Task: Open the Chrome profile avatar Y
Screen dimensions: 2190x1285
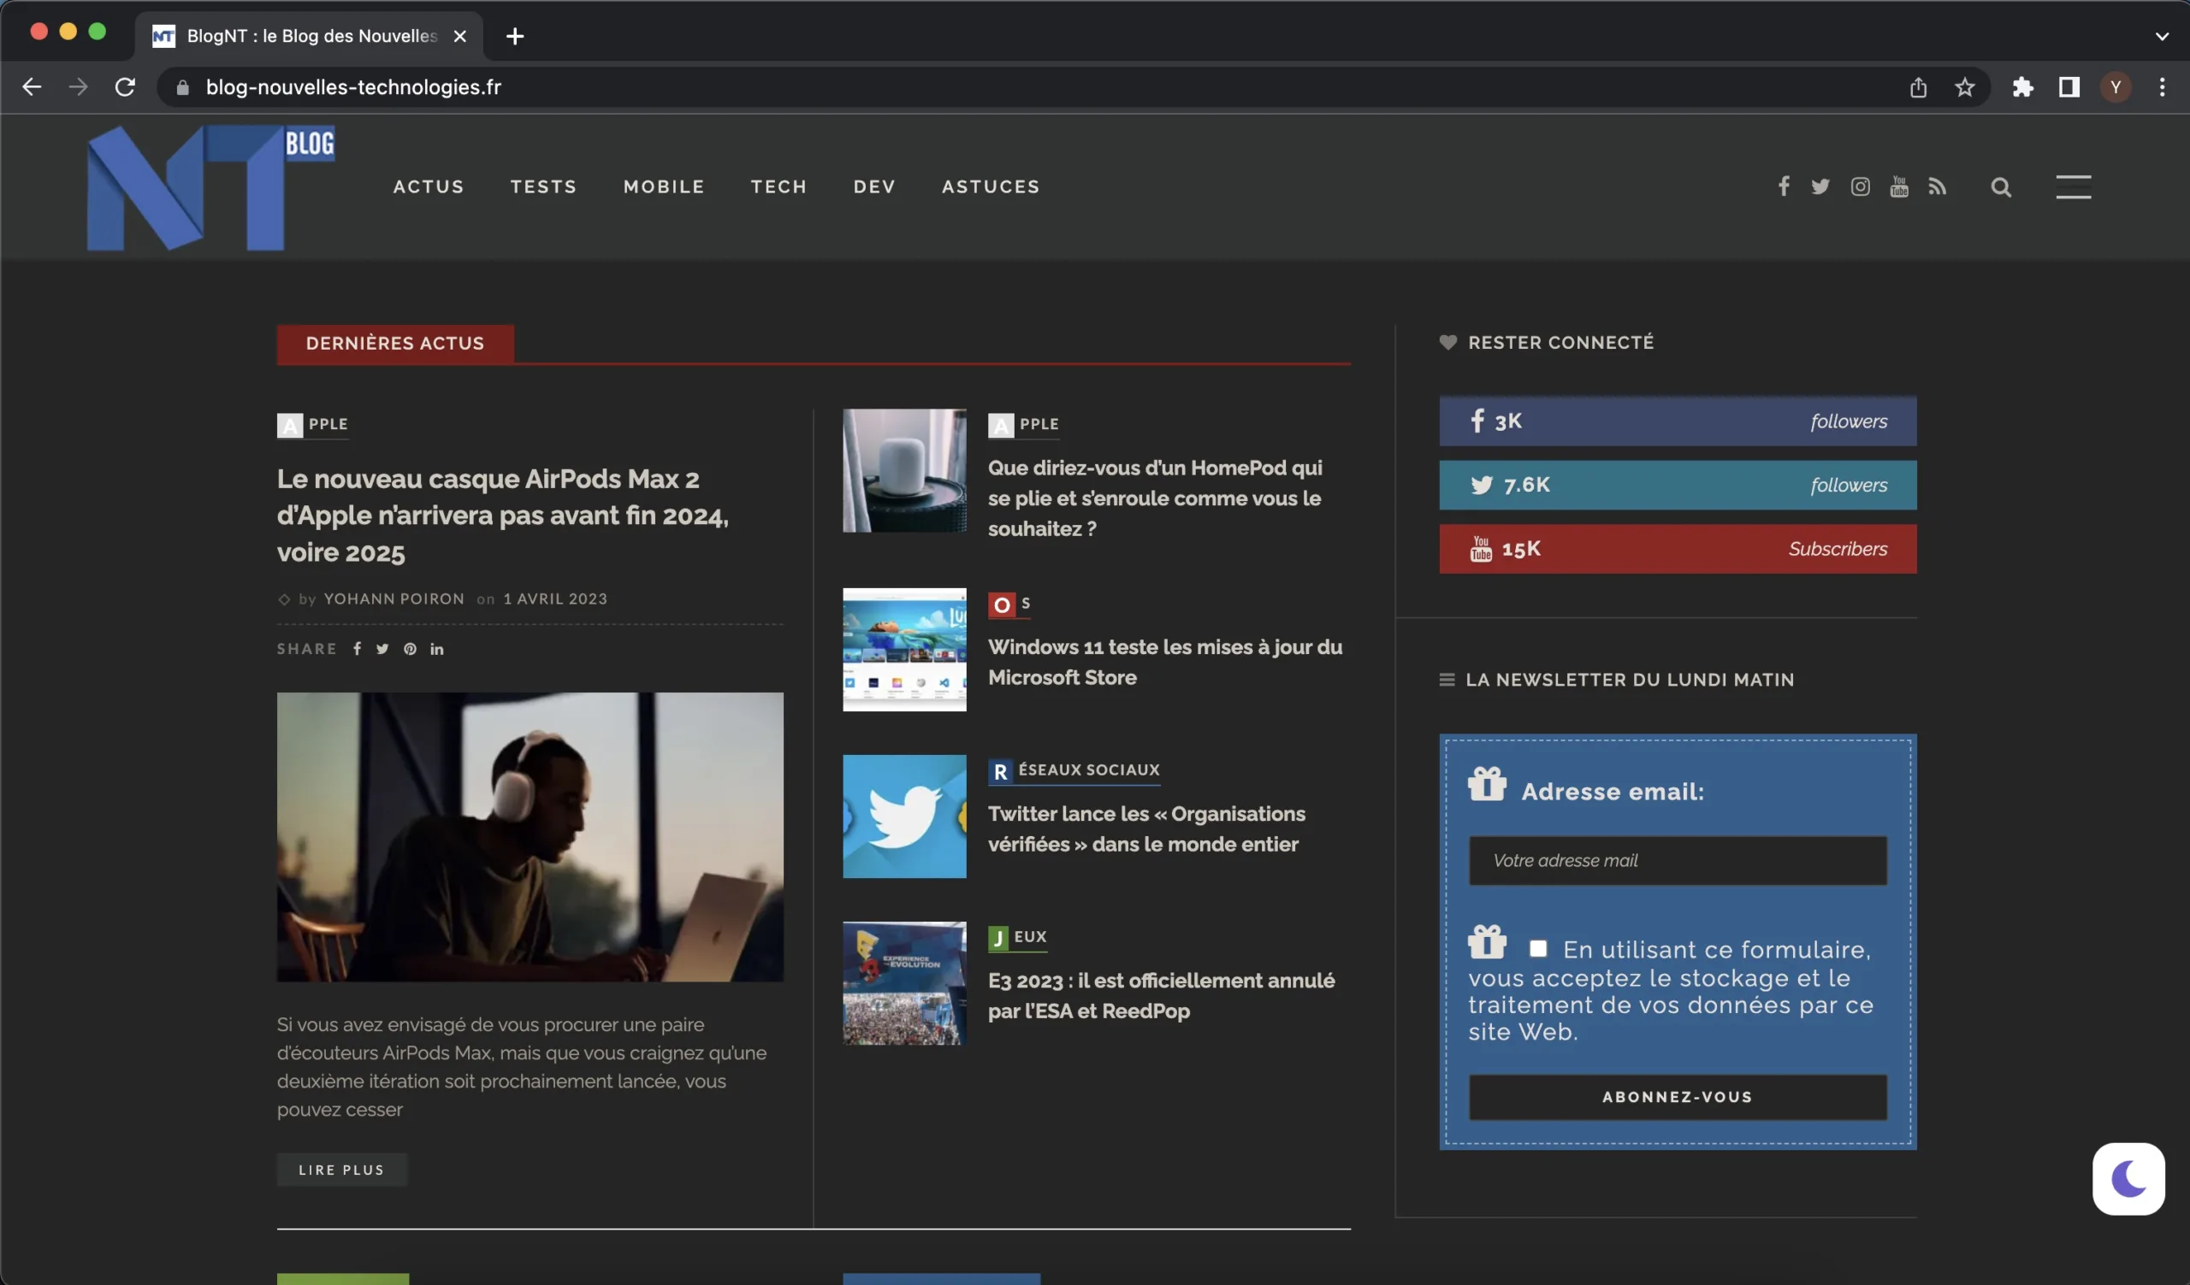Action: click(2116, 87)
